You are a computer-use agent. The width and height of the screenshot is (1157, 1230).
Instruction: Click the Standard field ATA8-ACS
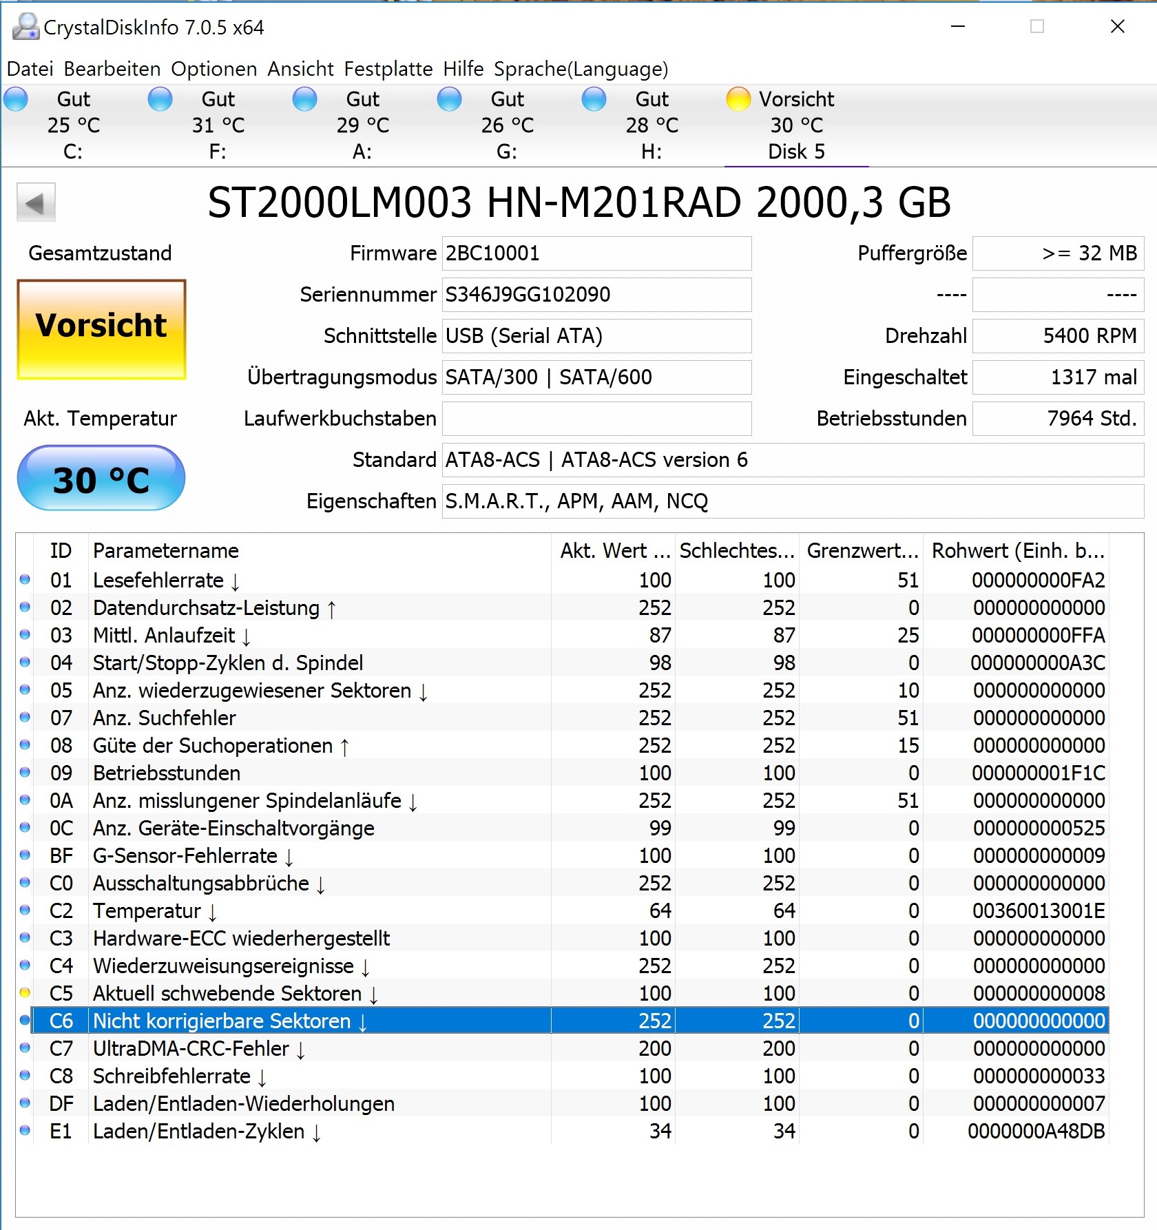click(793, 460)
